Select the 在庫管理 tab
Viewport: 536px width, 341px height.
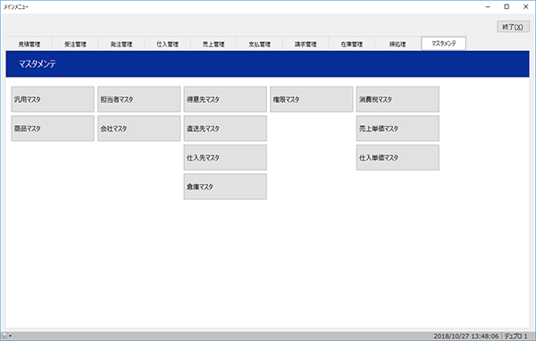coord(352,44)
